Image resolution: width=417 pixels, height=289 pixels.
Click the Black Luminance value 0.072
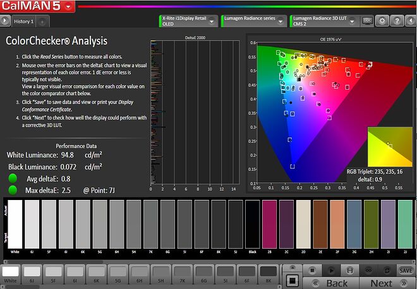tap(68, 167)
